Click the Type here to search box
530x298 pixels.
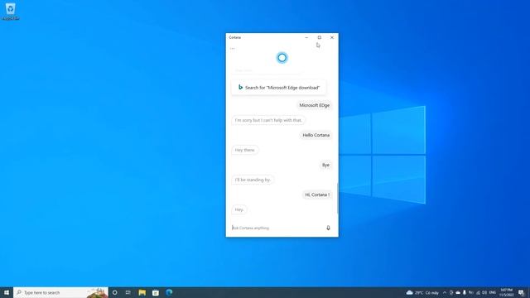(60, 292)
